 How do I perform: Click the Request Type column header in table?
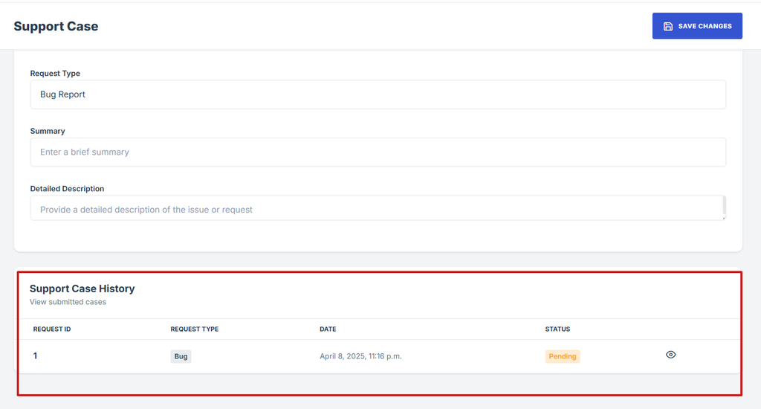click(x=194, y=329)
